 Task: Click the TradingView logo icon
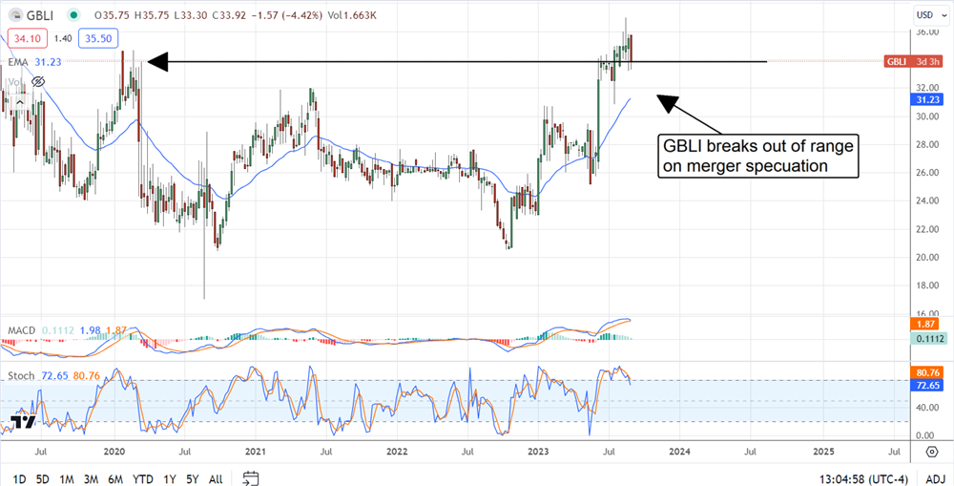pyautogui.click(x=23, y=423)
